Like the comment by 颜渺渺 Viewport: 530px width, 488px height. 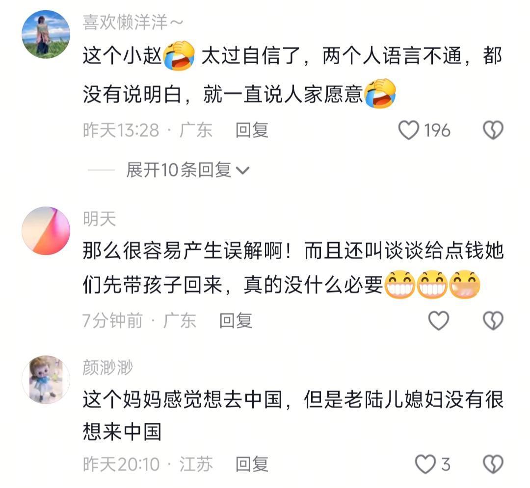tap(425, 464)
